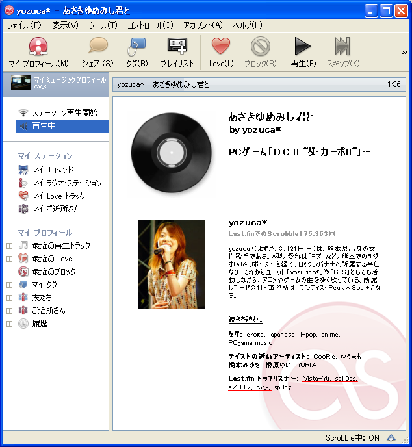Select 最近の Love heart icon
The height and width of the screenshot is (447, 412).
23,259
